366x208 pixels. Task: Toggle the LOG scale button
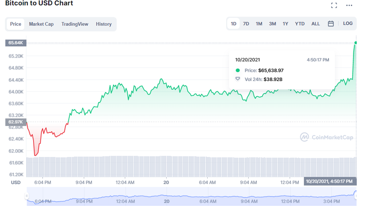[x=348, y=24]
